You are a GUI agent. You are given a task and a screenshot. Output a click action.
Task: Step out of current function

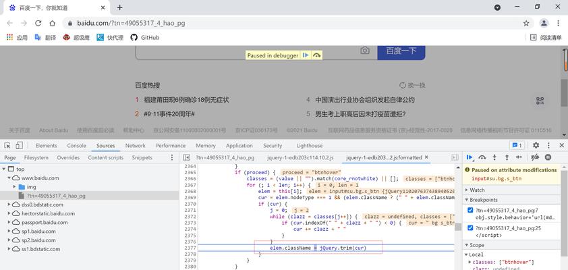point(507,157)
